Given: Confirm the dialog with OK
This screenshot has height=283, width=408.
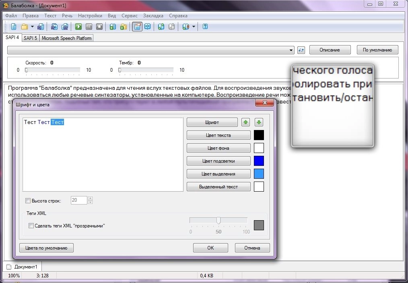Looking at the screenshot, I should tap(210, 248).
